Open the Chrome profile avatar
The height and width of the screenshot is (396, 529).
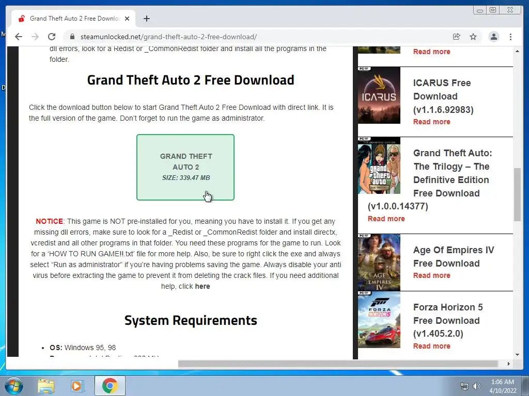tap(493, 37)
